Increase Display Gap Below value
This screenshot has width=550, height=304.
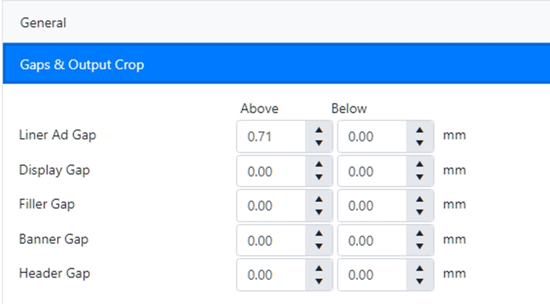419,165
